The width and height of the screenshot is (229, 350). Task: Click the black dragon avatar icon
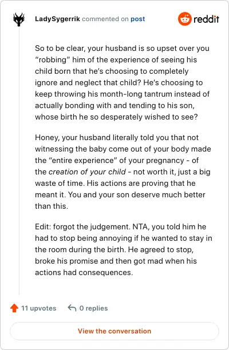pos(19,19)
